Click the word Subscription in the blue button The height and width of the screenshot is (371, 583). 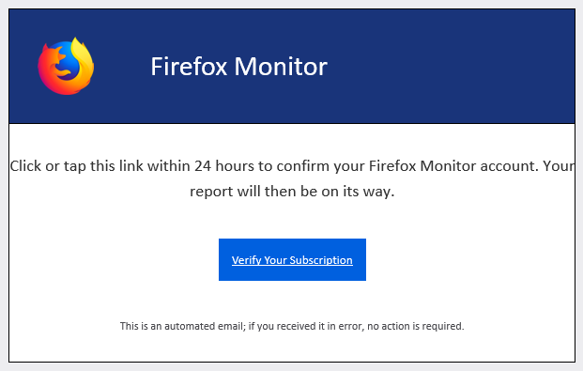coord(321,260)
